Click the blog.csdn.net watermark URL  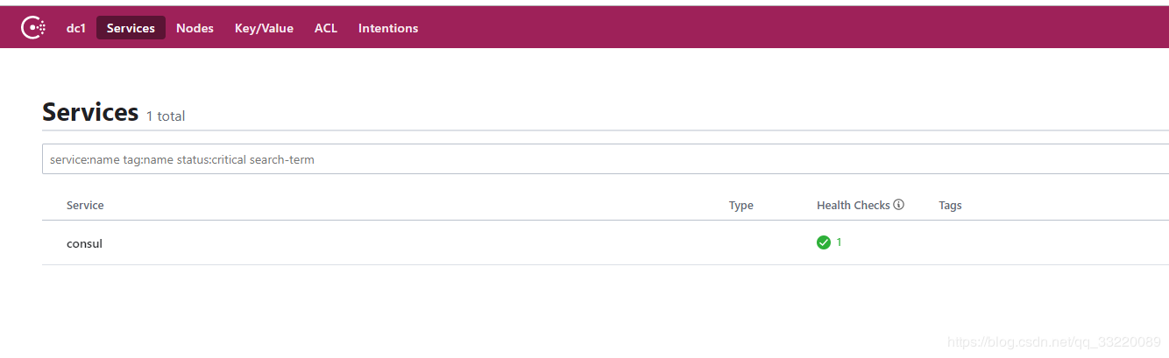(1055, 341)
